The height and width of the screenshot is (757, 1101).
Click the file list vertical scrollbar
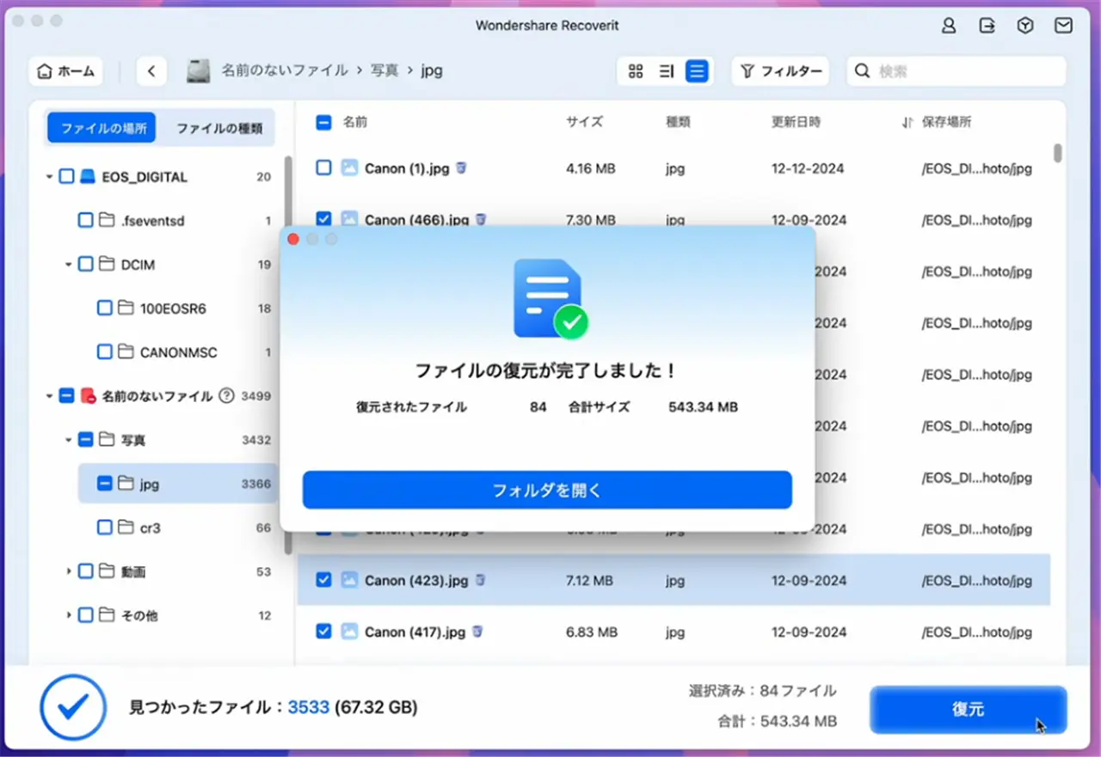[x=1057, y=153]
